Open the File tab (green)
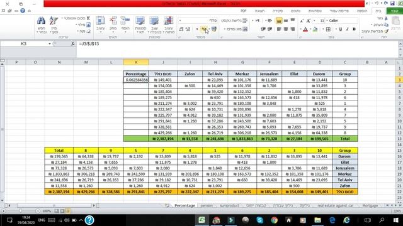Screen dimensions: 403x226 (x=394, y=11)
